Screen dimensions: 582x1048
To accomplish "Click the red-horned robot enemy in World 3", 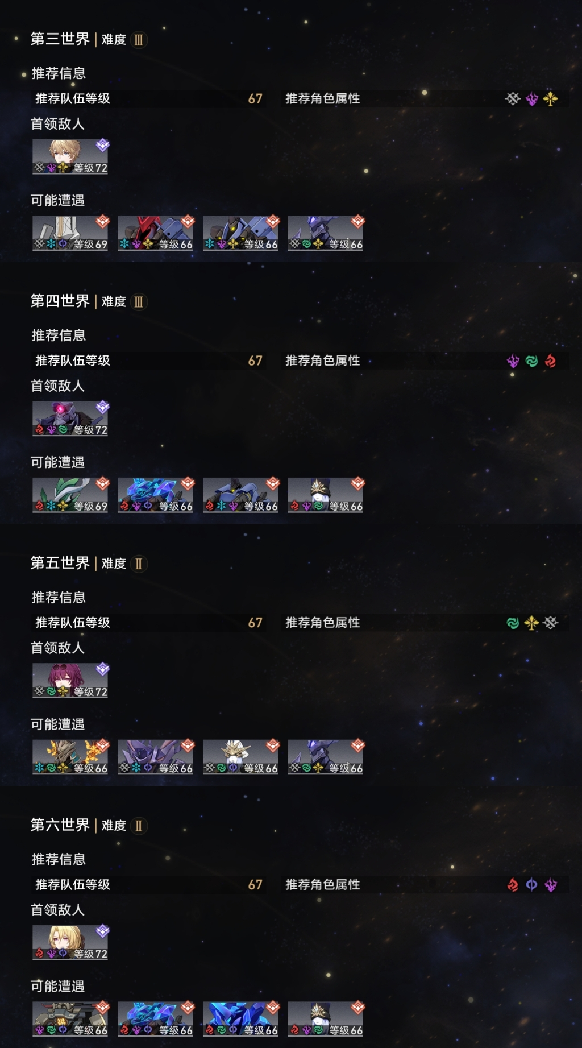I will pyautogui.click(x=155, y=233).
